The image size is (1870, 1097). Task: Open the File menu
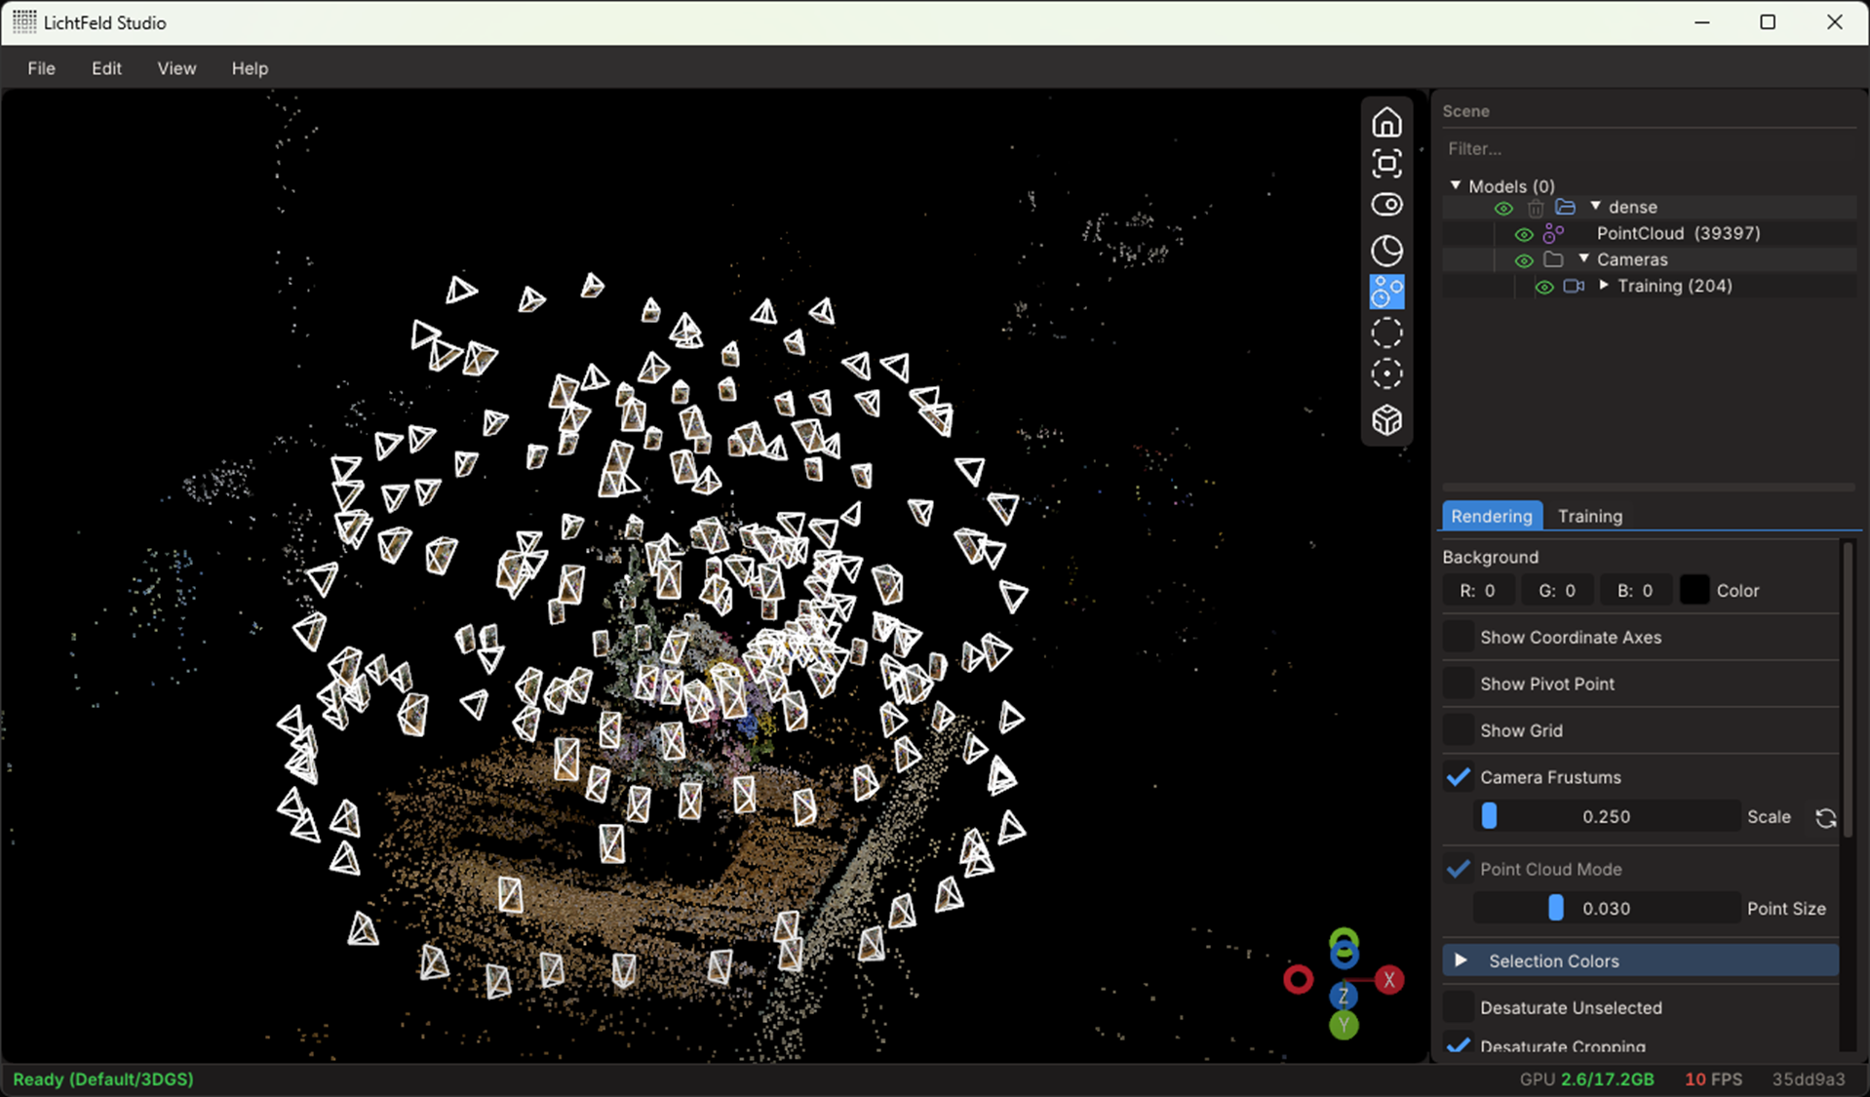[41, 68]
